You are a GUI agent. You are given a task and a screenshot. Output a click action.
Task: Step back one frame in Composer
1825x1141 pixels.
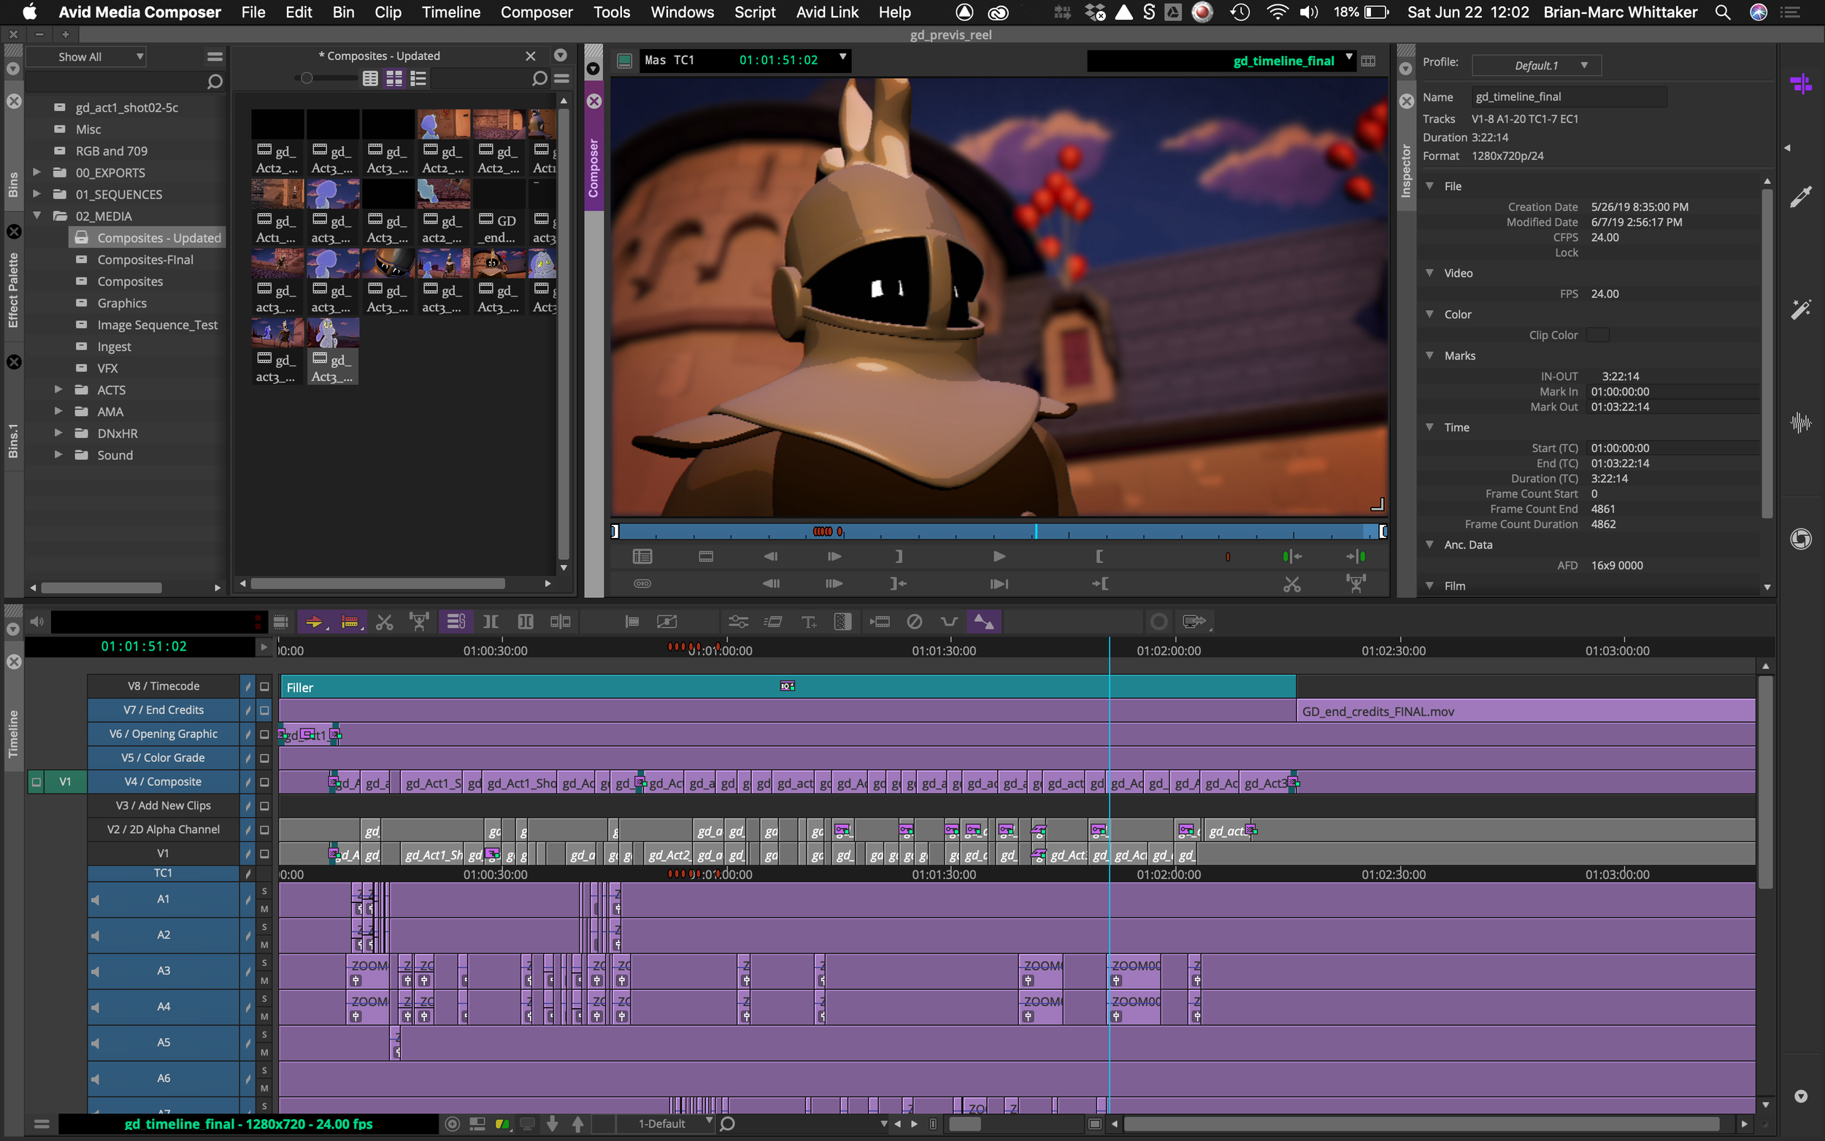pyautogui.click(x=770, y=557)
